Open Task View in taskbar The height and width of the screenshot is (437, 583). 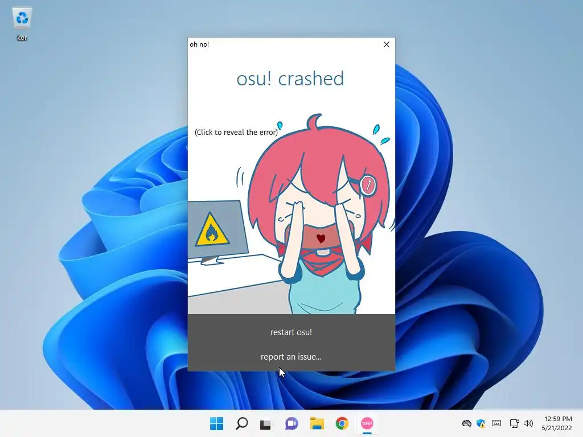tap(266, 423)
